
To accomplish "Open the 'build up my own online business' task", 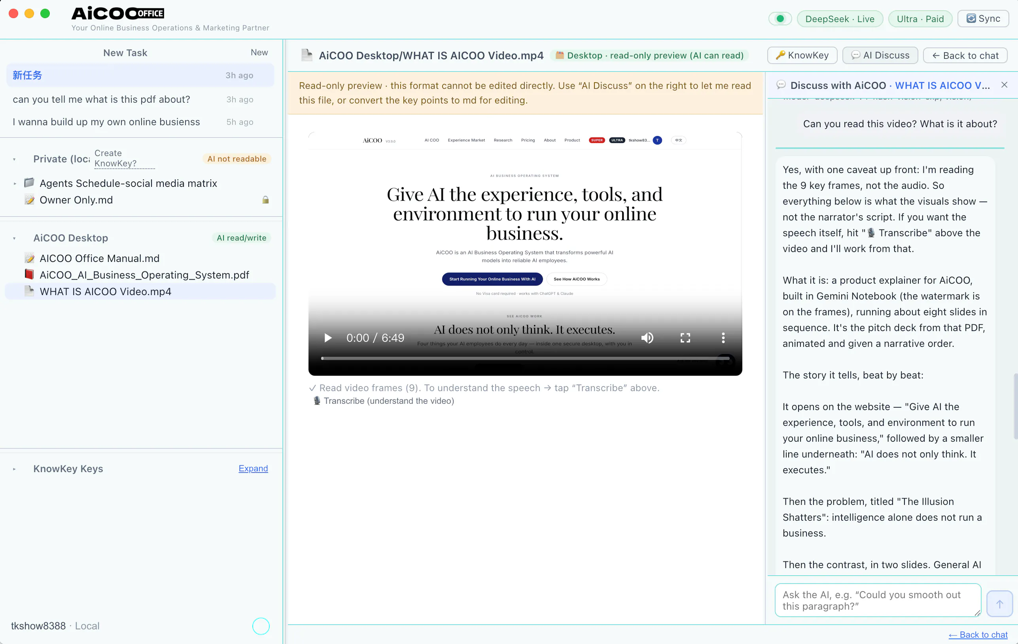I will tap(140, 122).
